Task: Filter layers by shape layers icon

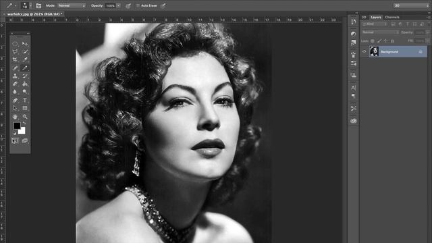Action: [x=414, y=24]
